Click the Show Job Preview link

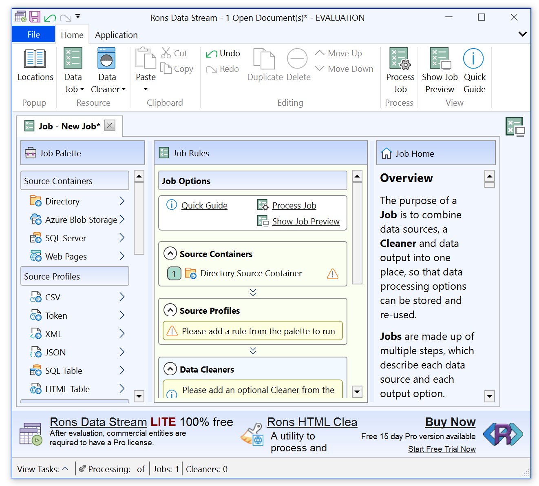pyautogui.click(x=306, y=221)
